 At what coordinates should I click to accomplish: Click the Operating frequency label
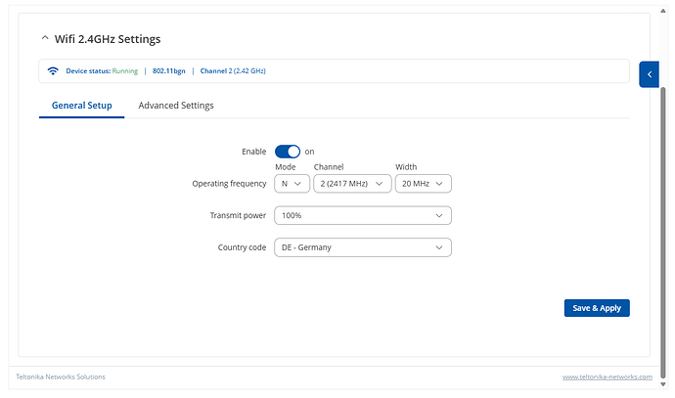pyautogui.click(x=230, y=183)
